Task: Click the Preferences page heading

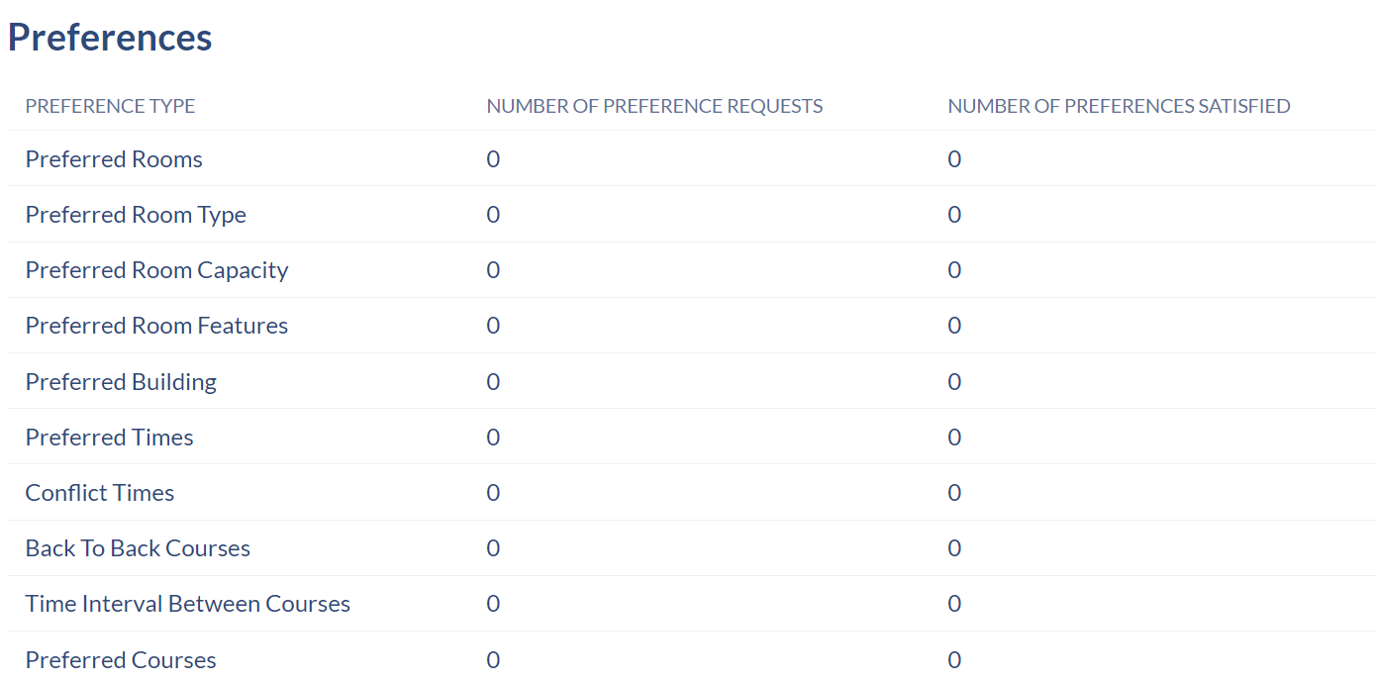Action: click(x=110, y=38)
